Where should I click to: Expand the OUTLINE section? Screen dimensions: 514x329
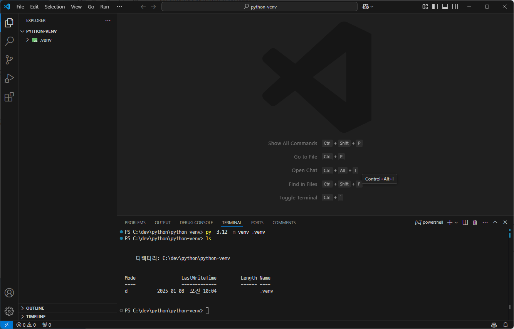[35, 308]
